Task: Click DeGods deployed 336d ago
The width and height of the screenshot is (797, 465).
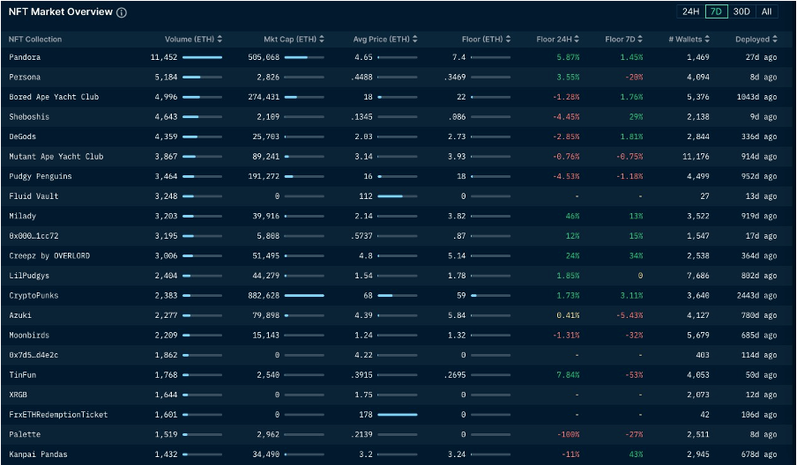Action: 759,137
